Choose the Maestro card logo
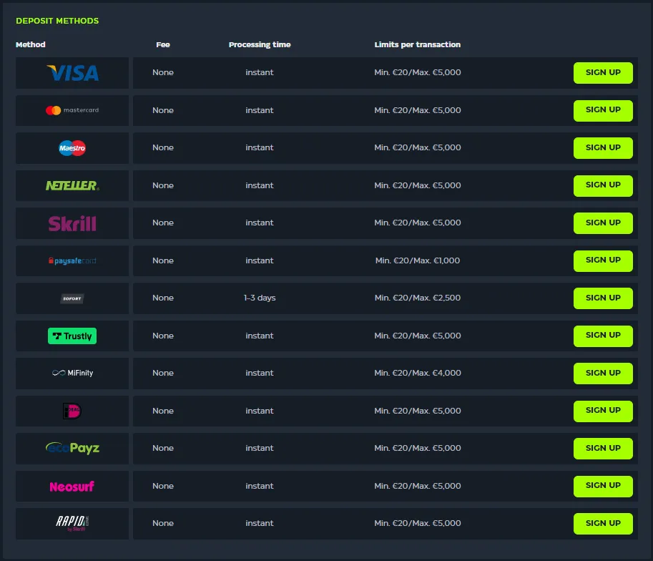 [72, 148]
